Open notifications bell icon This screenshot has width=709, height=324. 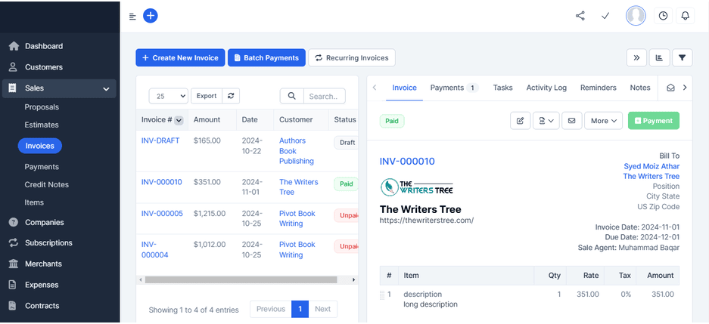pos(685,16)
